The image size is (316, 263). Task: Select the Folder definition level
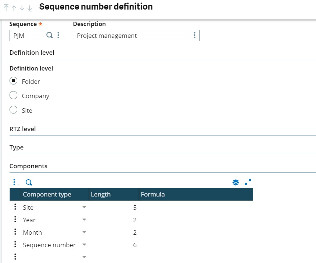13,81
